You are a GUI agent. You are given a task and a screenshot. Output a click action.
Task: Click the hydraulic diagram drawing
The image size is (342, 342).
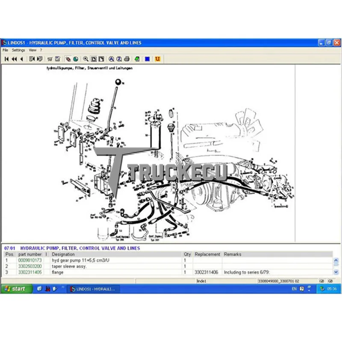click(x=148, y=154)
